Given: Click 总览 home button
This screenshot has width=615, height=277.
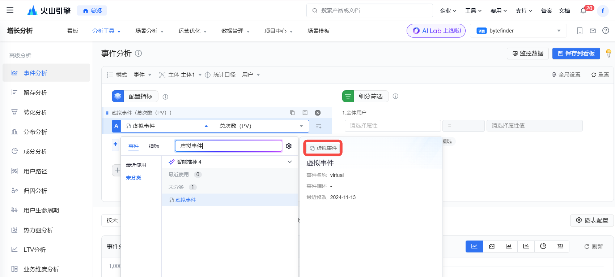Looking at the screenshot, I should [92, 10].
